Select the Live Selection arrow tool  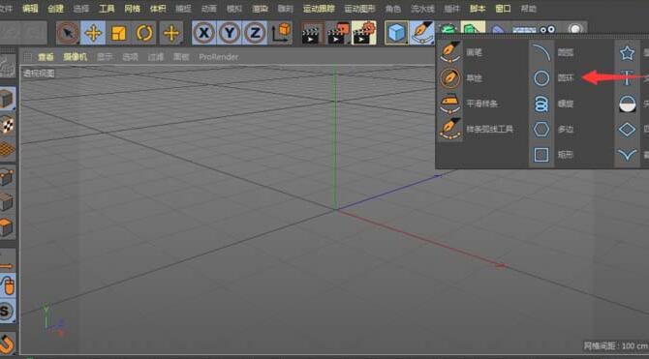pos(68,33)
